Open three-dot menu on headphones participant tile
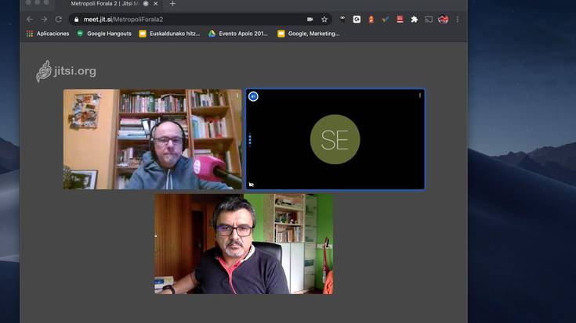 (237, 95)
